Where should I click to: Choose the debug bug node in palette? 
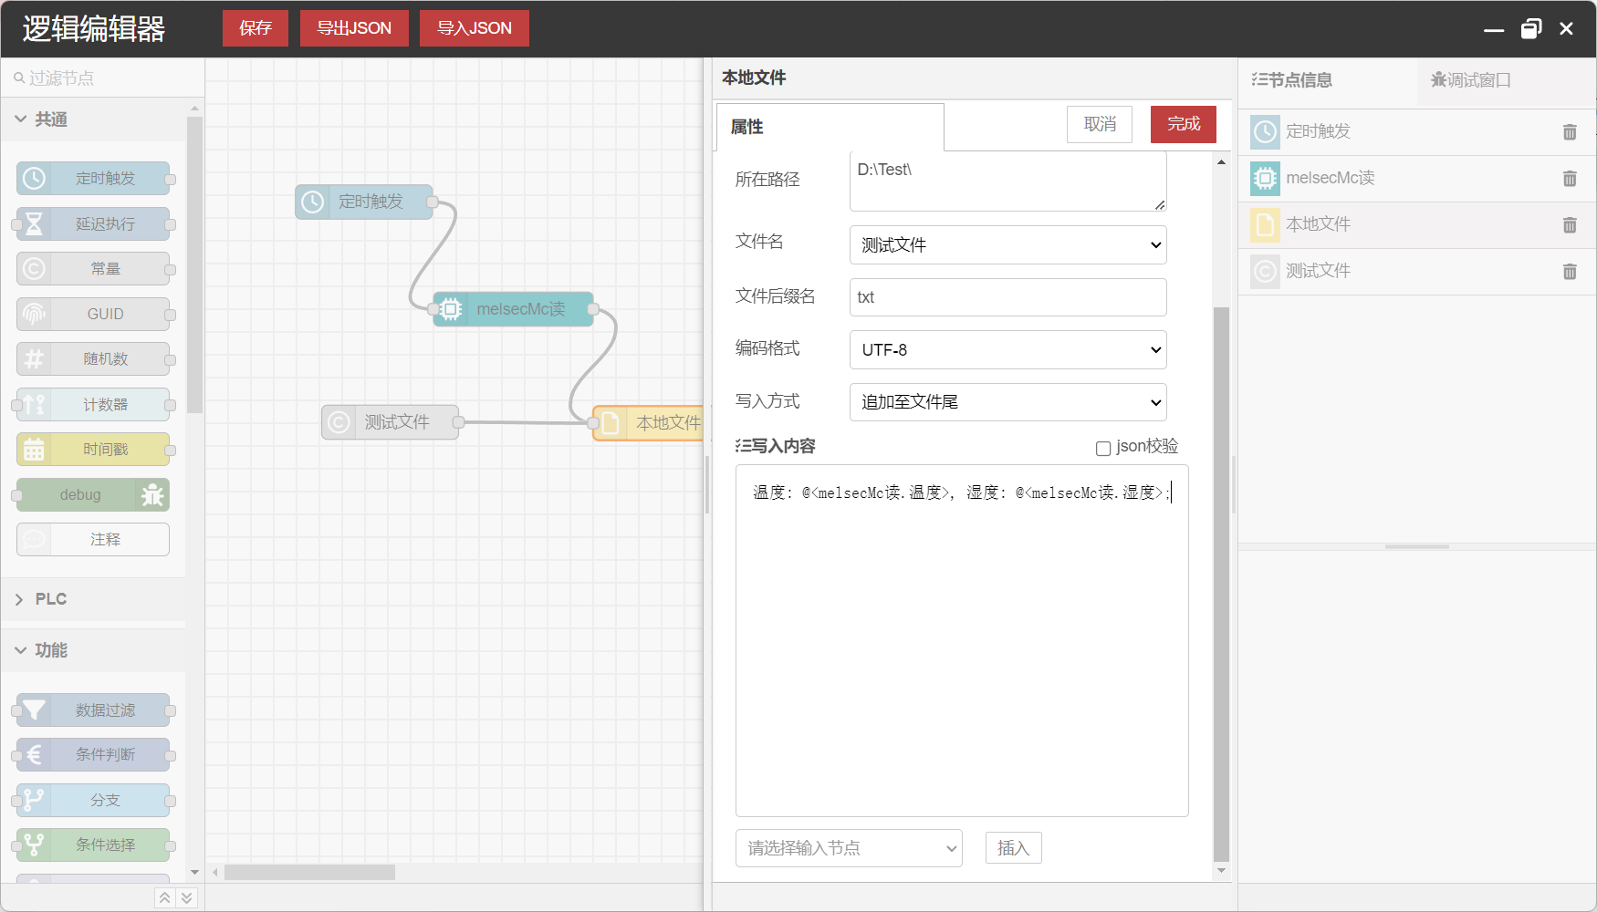[93, 495]
